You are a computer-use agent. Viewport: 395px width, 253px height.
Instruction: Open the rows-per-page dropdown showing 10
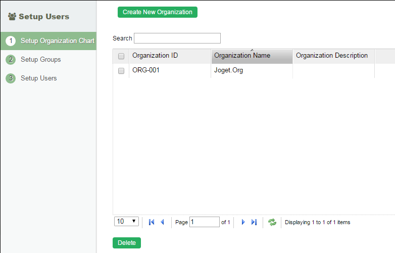click(x=127, y=222)
